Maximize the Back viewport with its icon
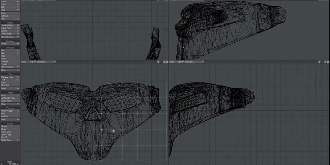 [x=166, y=62]
